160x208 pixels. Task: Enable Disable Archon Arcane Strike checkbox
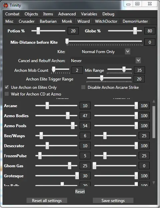(83, 87)
